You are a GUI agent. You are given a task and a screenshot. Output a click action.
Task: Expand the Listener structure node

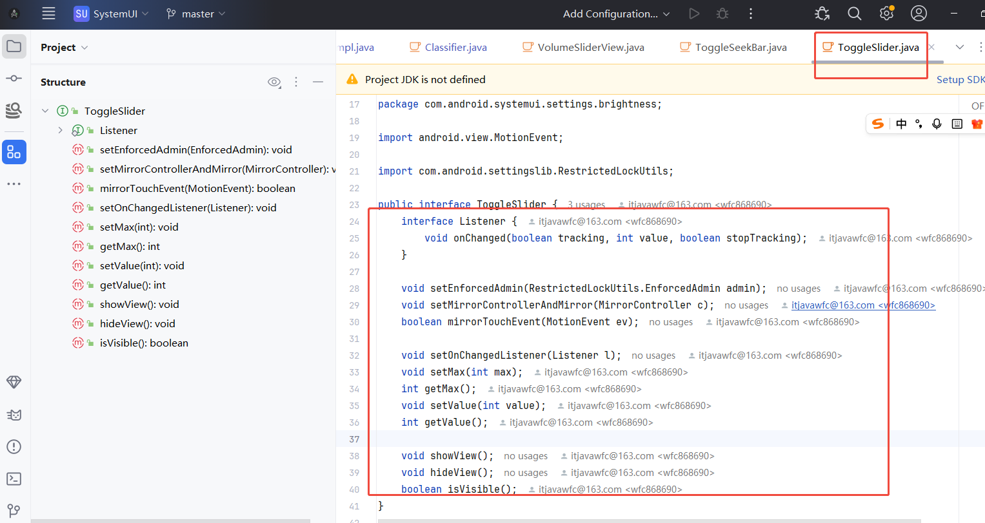point(61,130)
